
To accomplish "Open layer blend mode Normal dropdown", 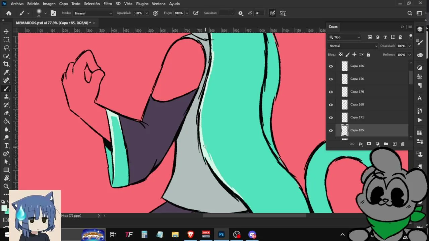I will 353,46.
